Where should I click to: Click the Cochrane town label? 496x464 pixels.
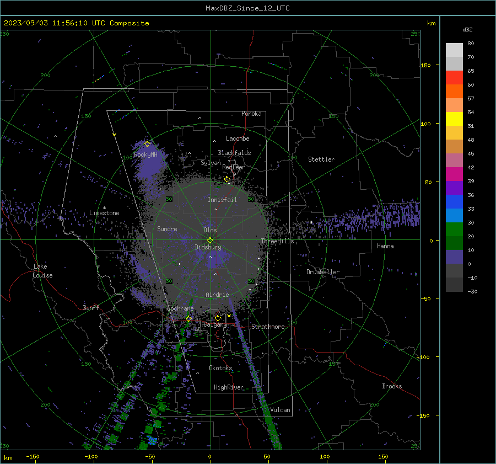180,308
